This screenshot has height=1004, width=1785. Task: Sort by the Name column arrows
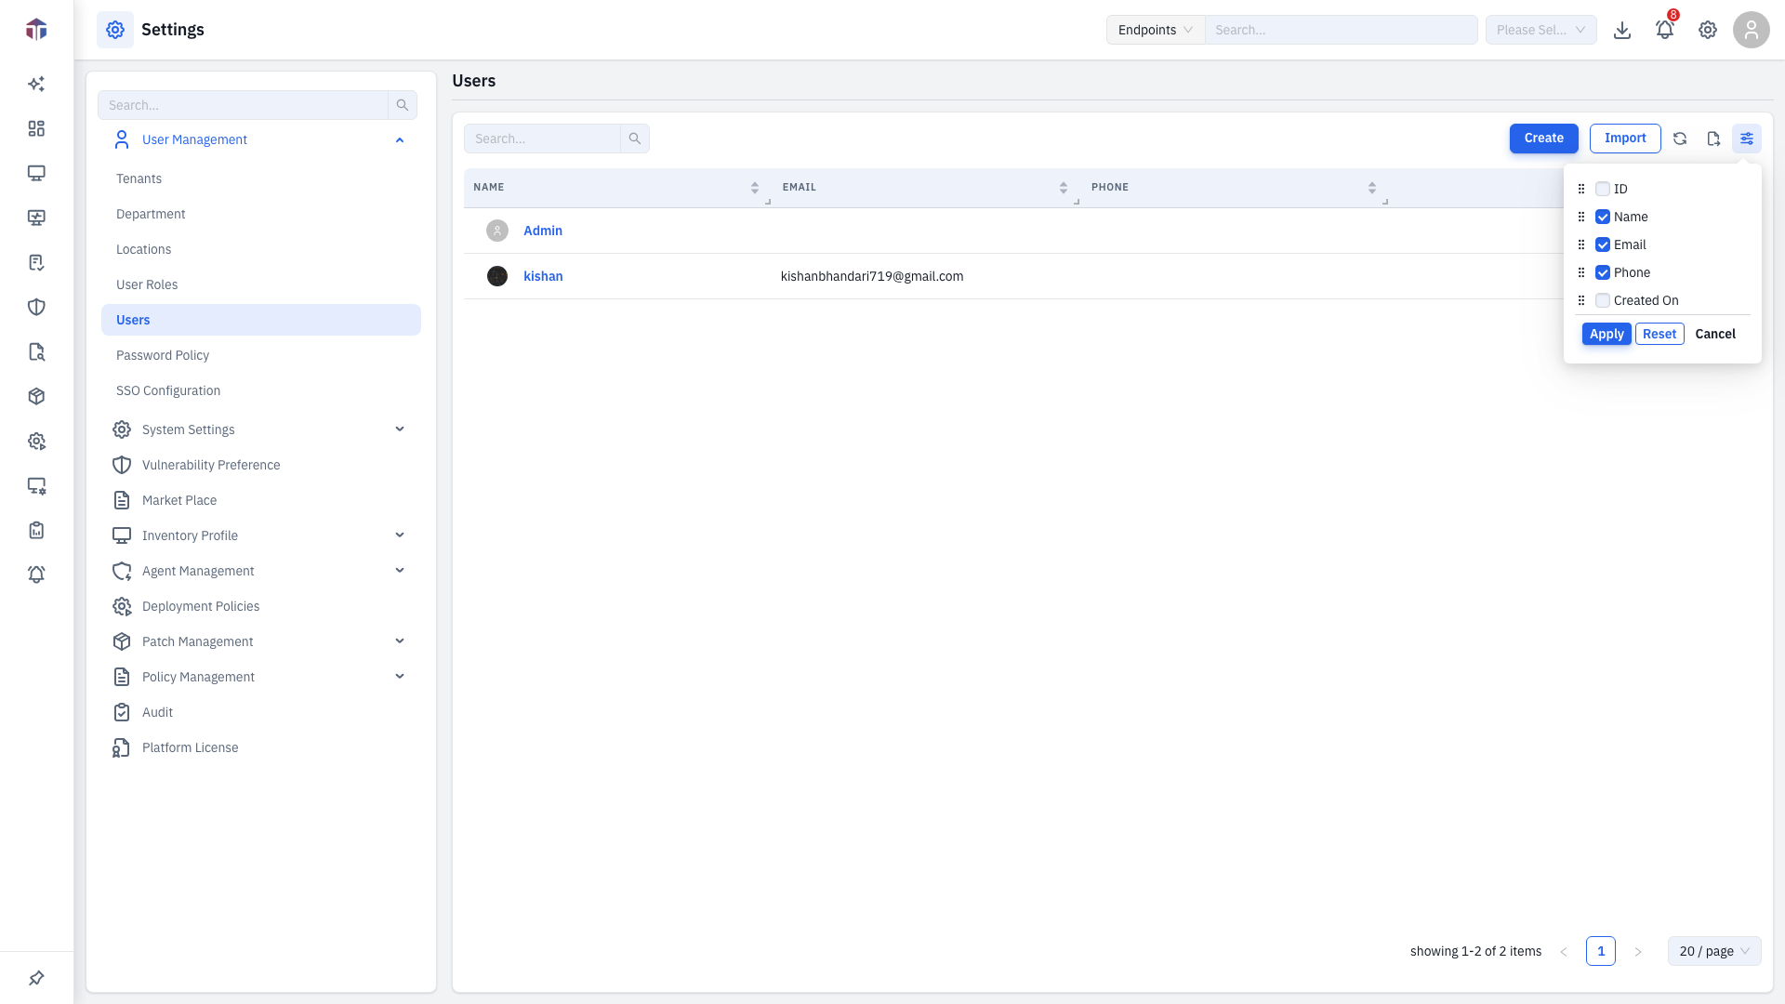pos(755,188)
